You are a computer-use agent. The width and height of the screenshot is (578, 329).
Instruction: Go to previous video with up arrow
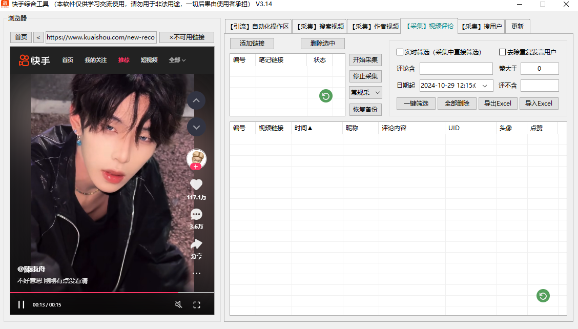(x=196, y=100)
